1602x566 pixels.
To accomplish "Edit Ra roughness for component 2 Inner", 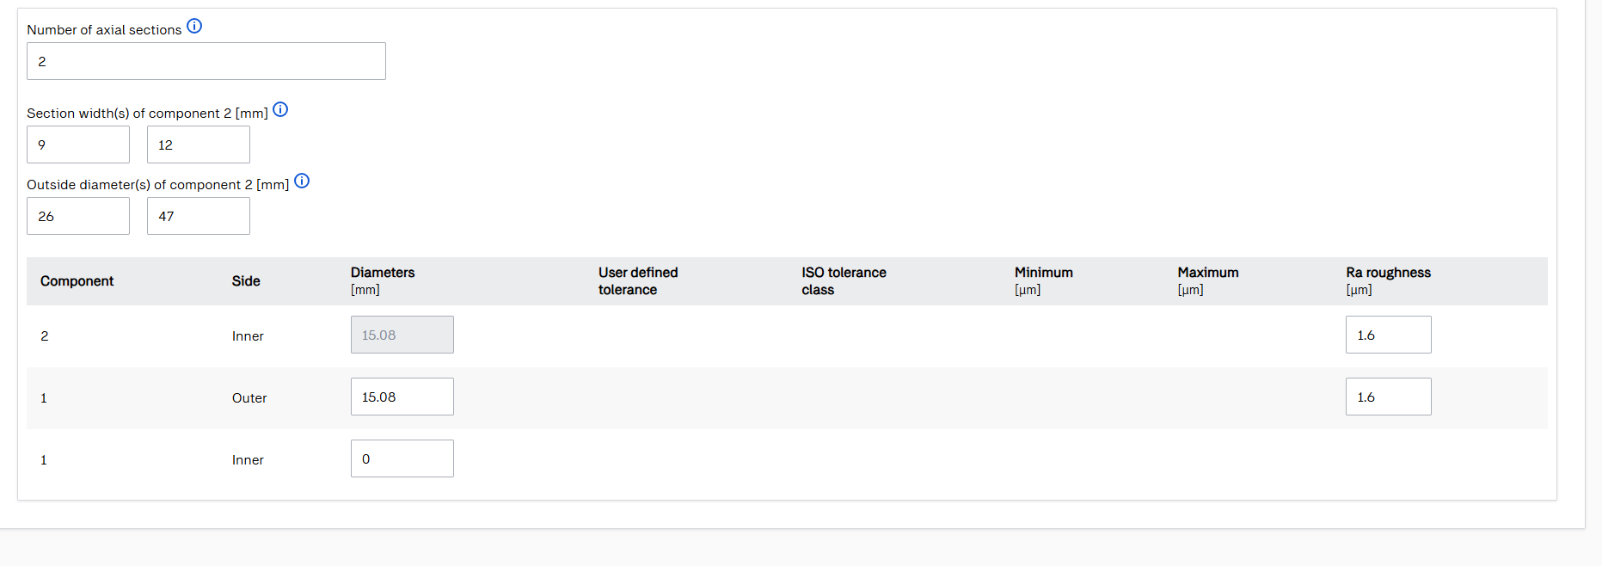I will coord(1388,335).
